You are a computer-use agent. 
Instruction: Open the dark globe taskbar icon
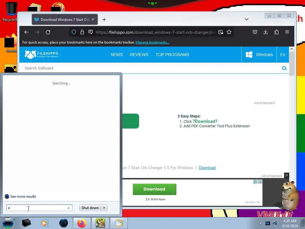click(64, 223)
